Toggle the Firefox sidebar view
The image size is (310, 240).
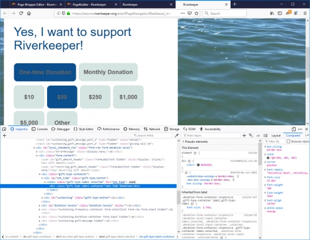coord(280,13)
